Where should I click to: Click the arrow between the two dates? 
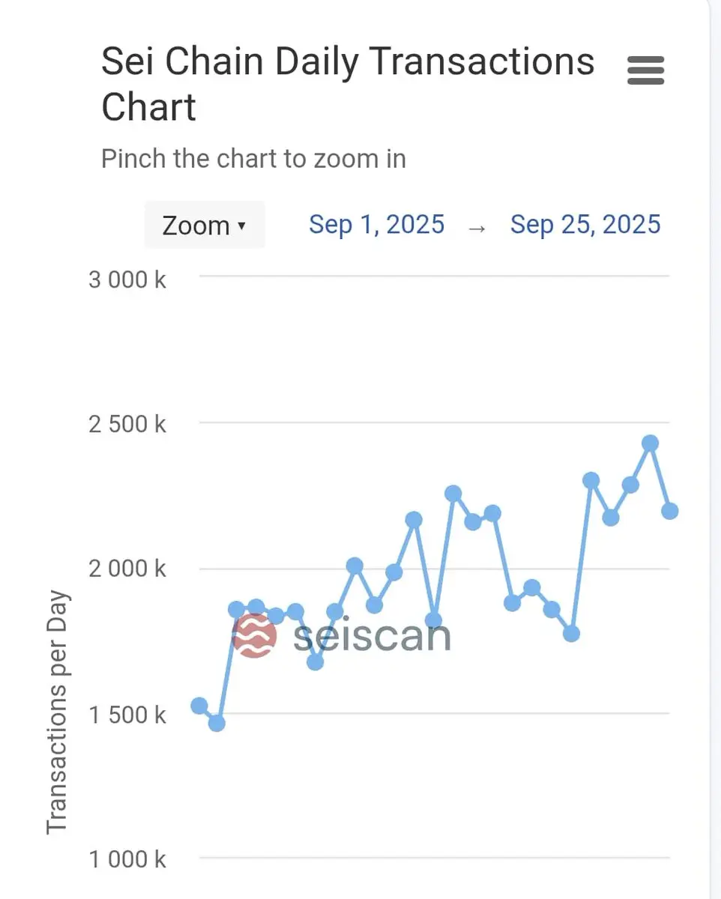[x=477, y=226]
